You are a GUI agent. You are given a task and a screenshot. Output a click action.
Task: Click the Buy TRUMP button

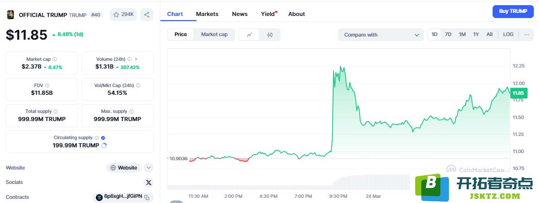(513, 11)
